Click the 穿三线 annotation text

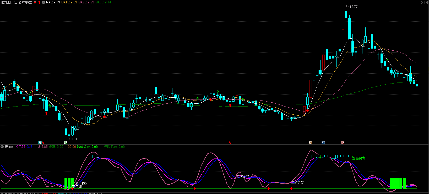pos(77,187)
